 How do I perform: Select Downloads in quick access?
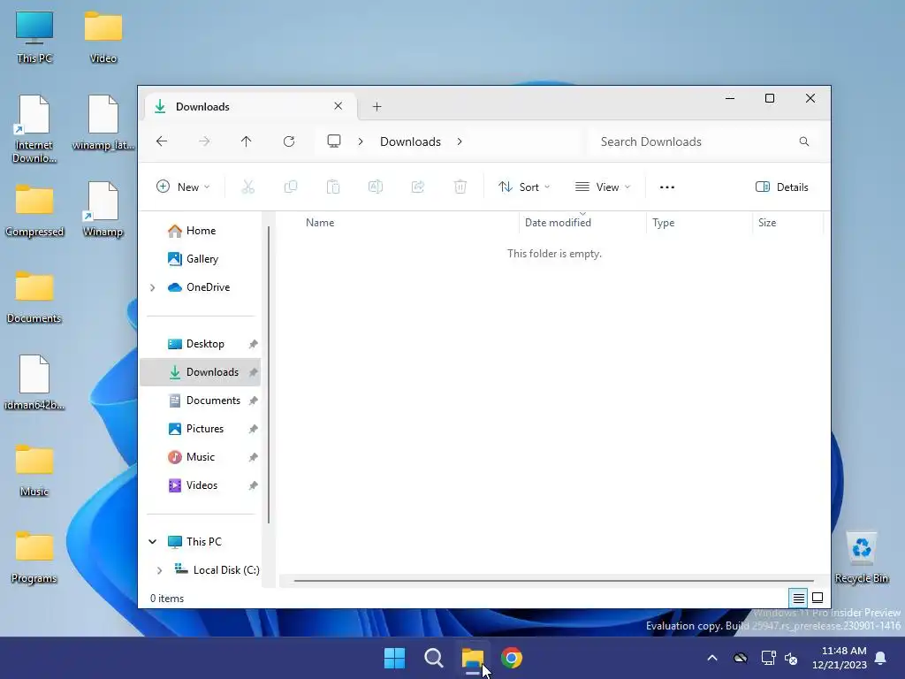point(200,372)
